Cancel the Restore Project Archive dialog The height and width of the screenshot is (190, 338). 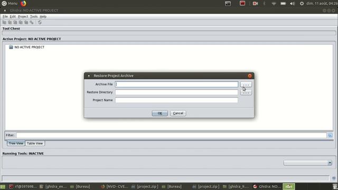[178, 113]
